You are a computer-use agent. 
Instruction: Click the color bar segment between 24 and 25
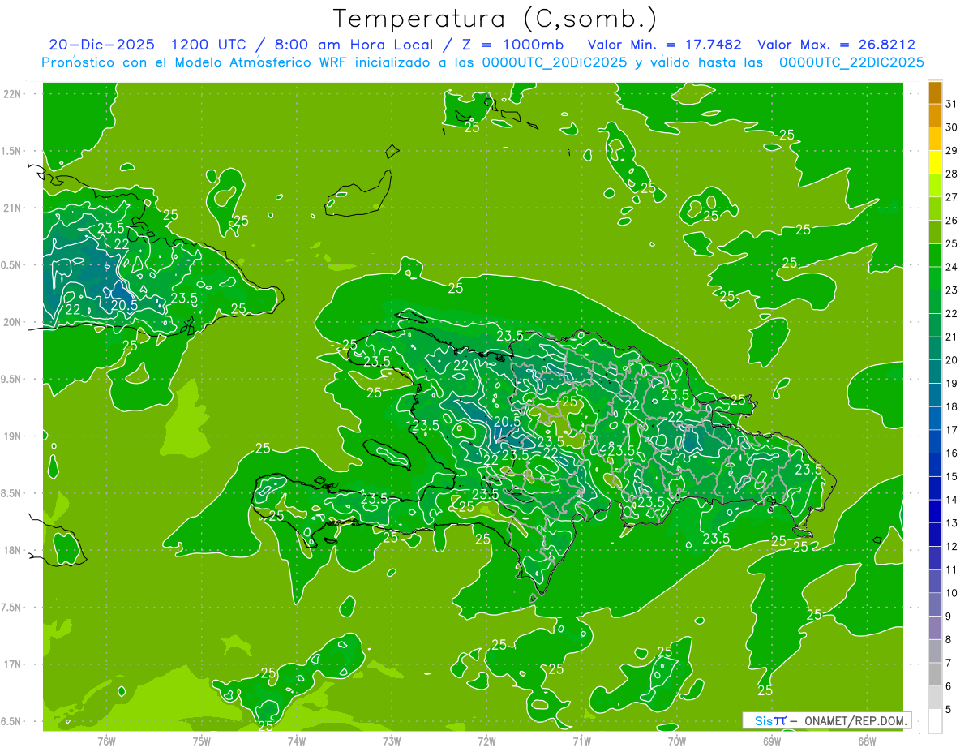pyautogui.click(x=935, y=256)
